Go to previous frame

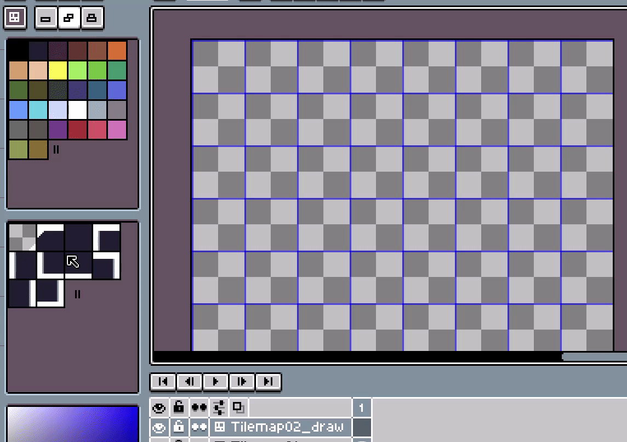coord(189,382)
